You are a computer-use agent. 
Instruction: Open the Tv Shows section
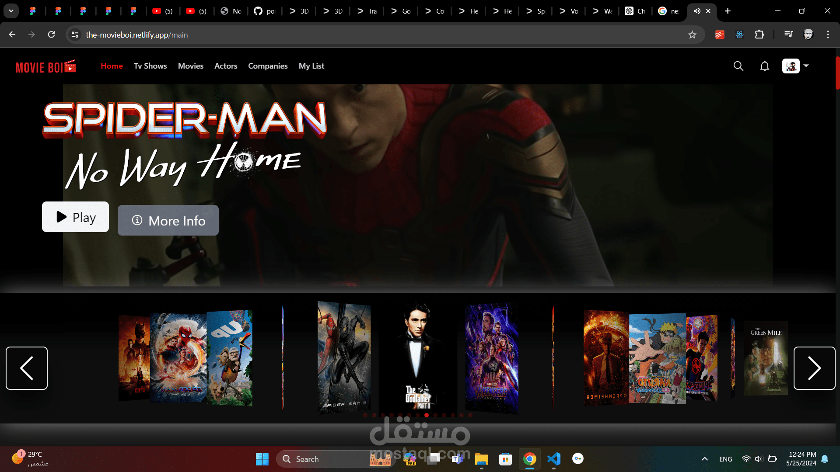tap(150, 66)
